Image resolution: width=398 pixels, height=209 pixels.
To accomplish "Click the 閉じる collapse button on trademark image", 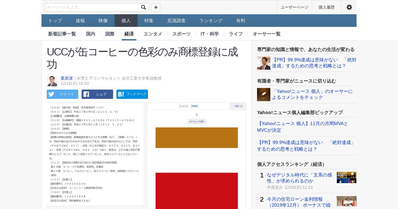I will point(238,106).
